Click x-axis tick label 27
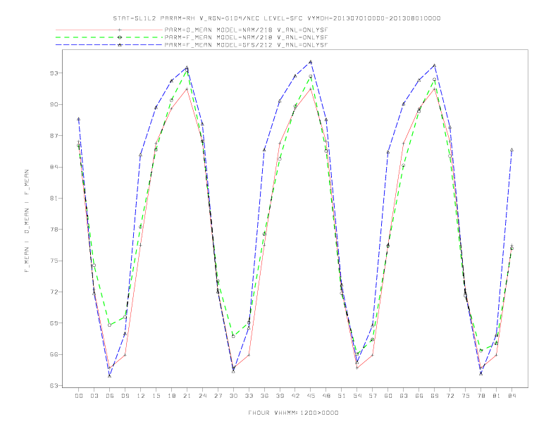Screen dimensions: 558x431 pyautogui.click(x=218, y=396)
